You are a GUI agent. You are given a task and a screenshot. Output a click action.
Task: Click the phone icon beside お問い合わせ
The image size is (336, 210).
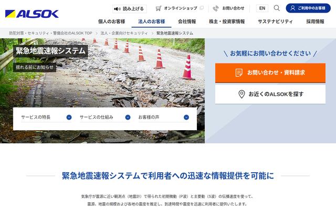click(216, 8)
